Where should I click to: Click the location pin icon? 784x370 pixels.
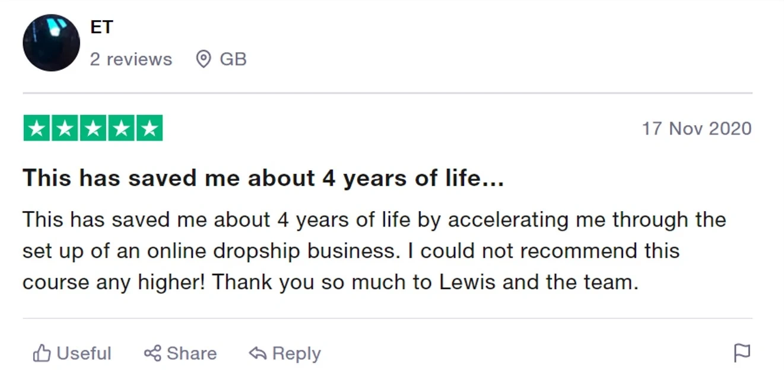pyautogui.click(x=204, y=59)
